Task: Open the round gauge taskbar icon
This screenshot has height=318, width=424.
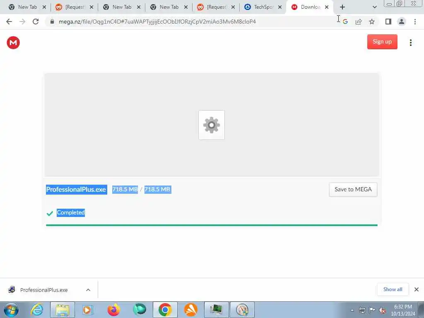Action: pyautogui.click(x=242, y=310)
